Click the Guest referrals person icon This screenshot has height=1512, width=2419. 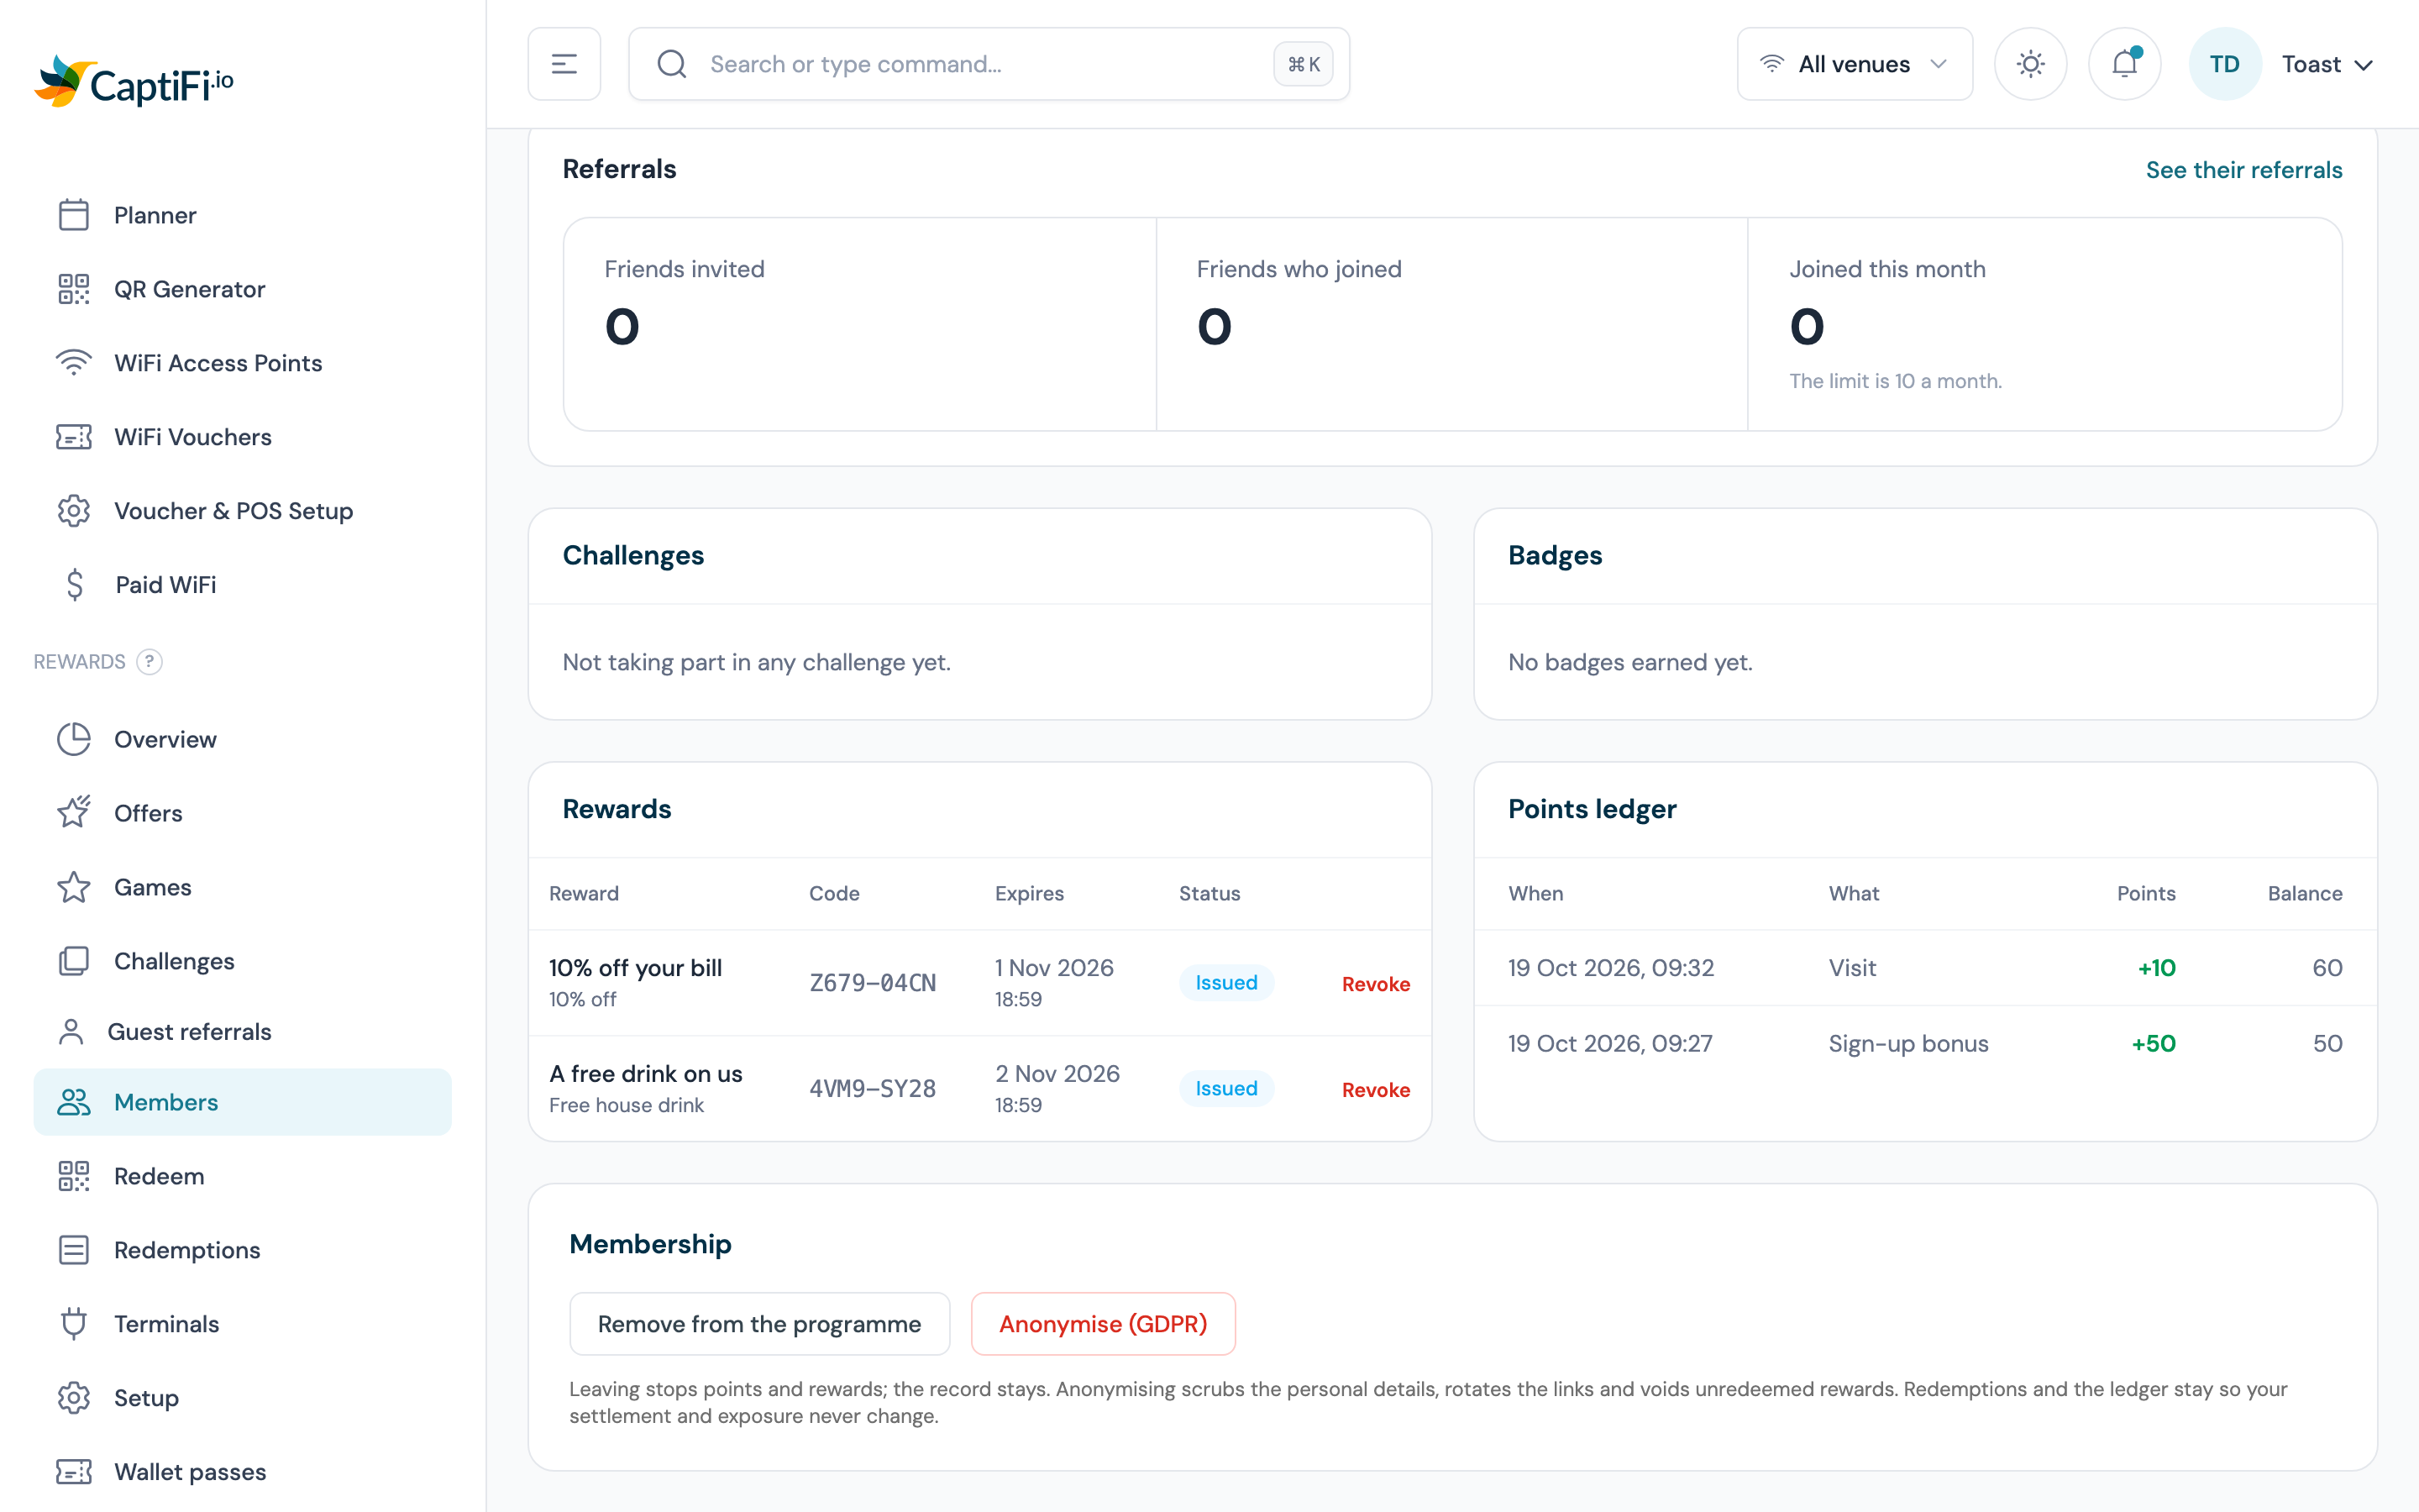71,1032
